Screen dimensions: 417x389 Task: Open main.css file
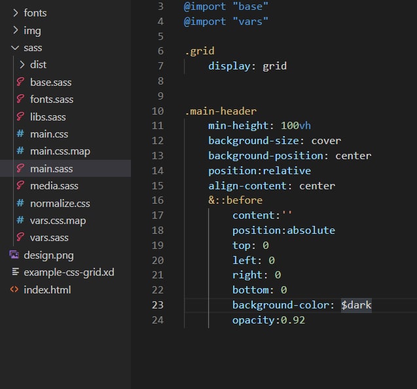[49, 134]
